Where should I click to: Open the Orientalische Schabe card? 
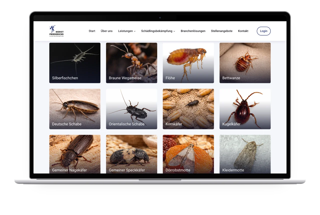131,109
